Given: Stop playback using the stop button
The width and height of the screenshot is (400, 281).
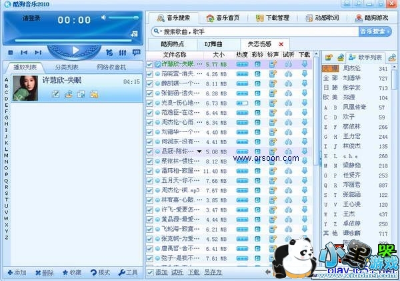Looking at the screenshot, I should (11, 52).
